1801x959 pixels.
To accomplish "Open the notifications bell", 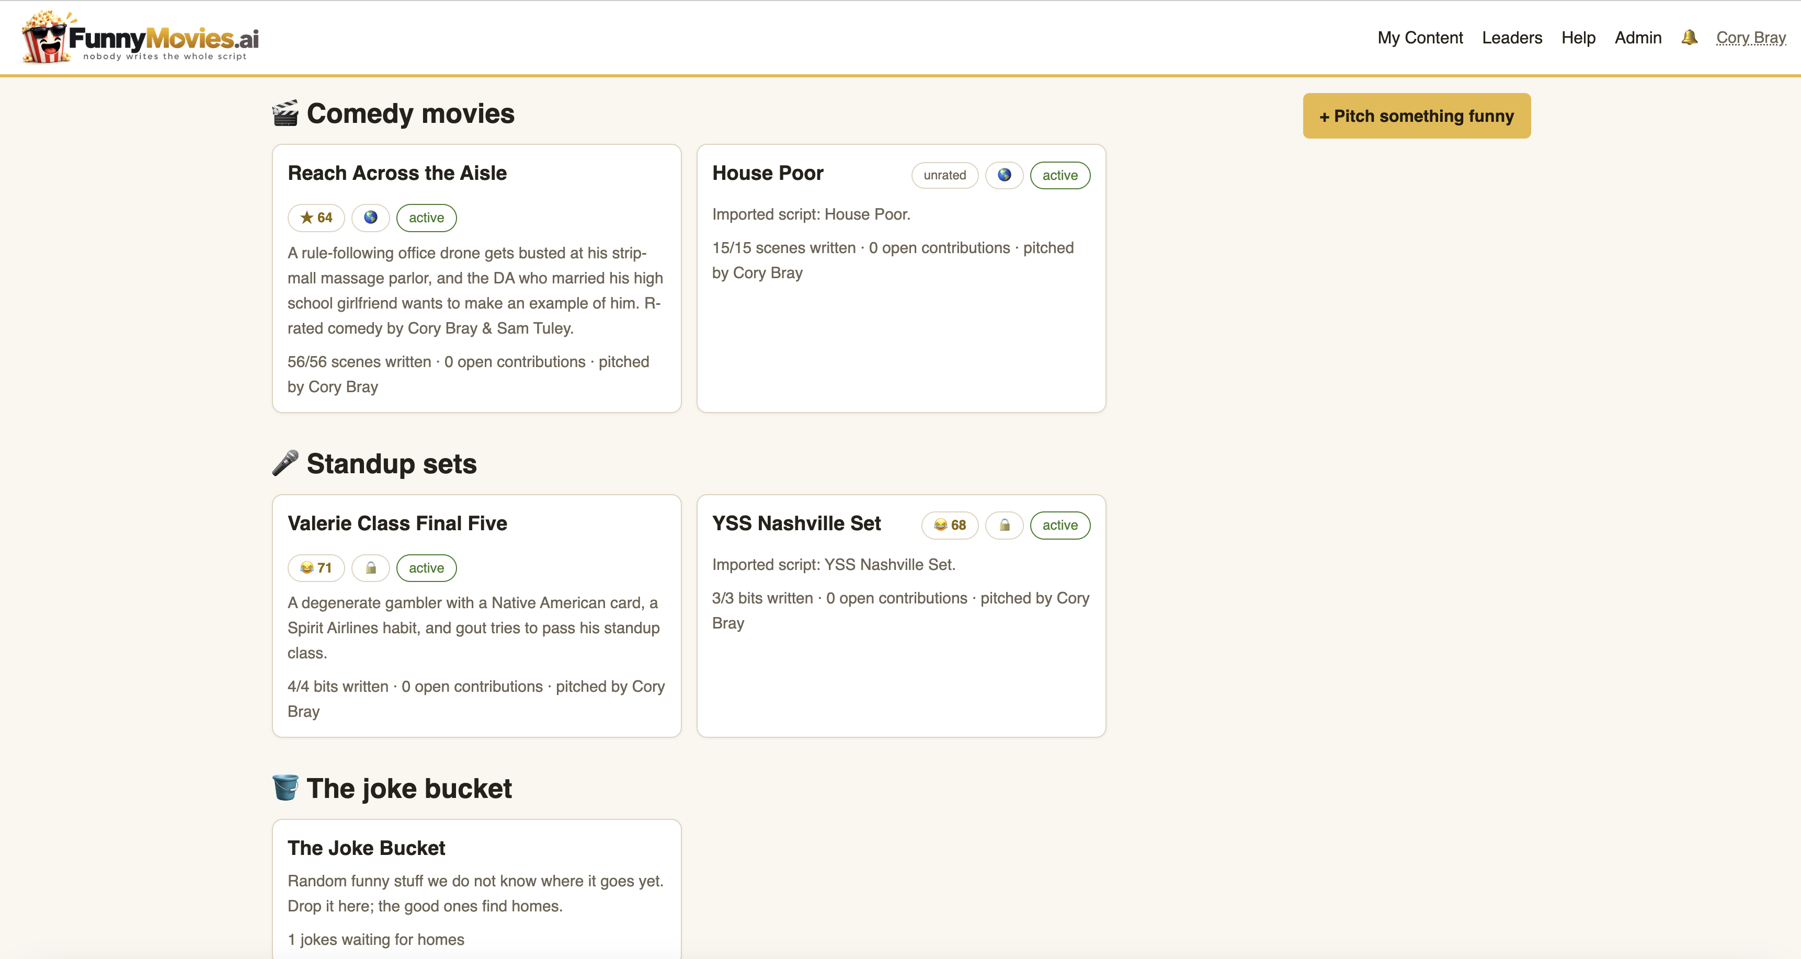I will [1689, 37].
